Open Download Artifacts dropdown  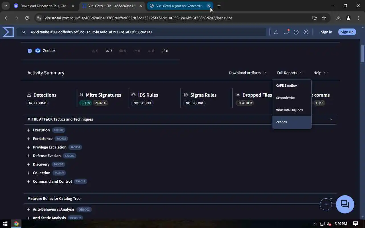pos(248,73)
